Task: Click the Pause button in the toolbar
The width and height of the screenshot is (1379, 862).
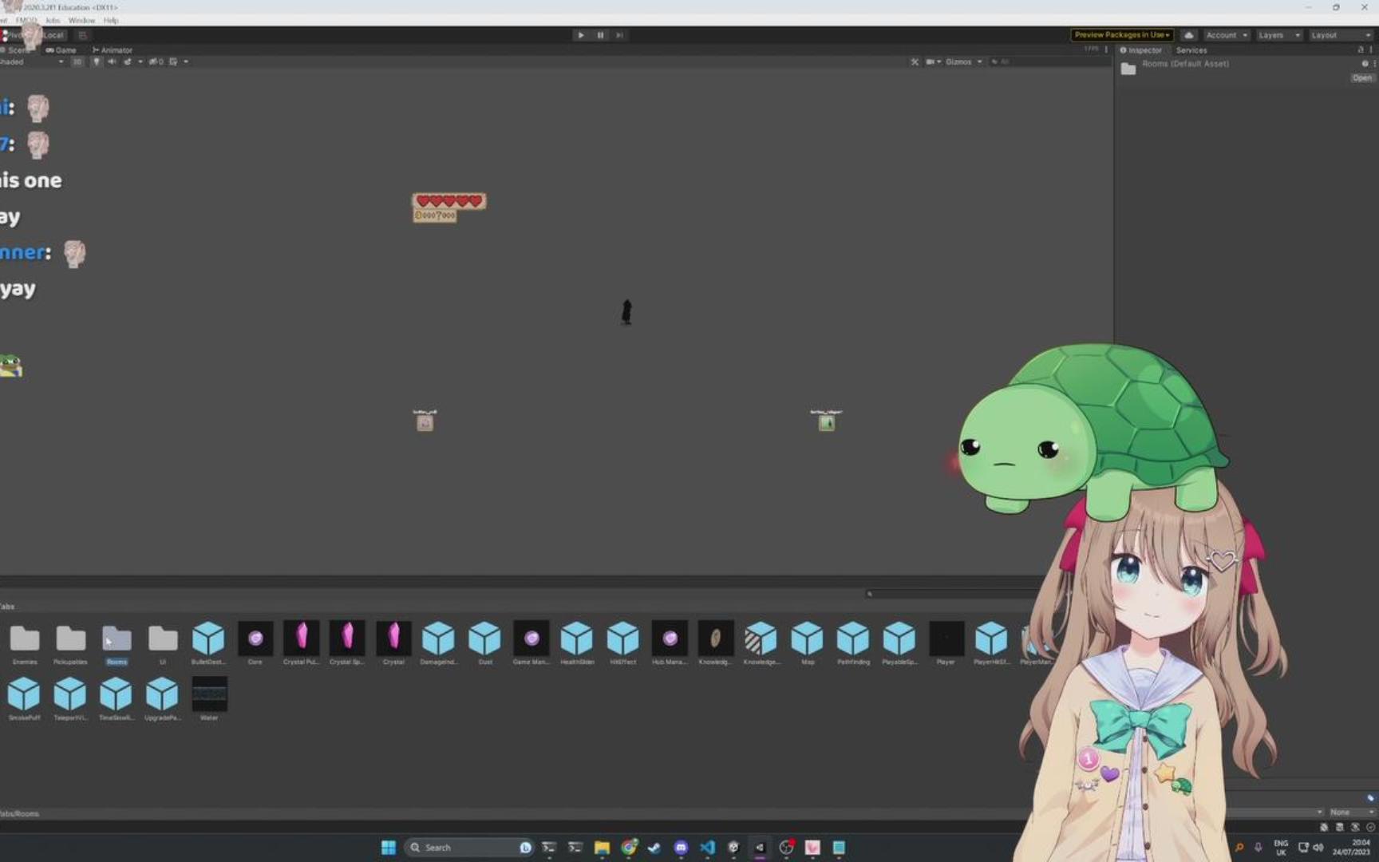Action: coord(600,34)
